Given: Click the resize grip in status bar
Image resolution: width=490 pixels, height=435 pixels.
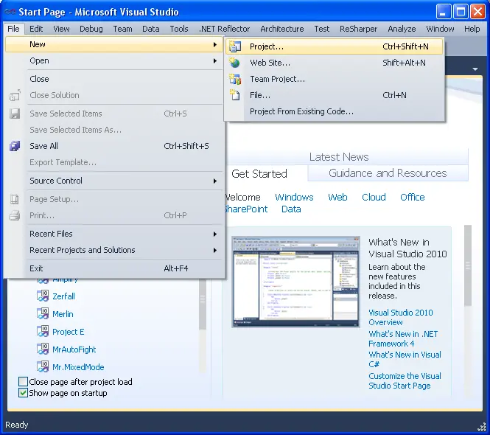Looking at the screenshot, I should tap(482, 427).
